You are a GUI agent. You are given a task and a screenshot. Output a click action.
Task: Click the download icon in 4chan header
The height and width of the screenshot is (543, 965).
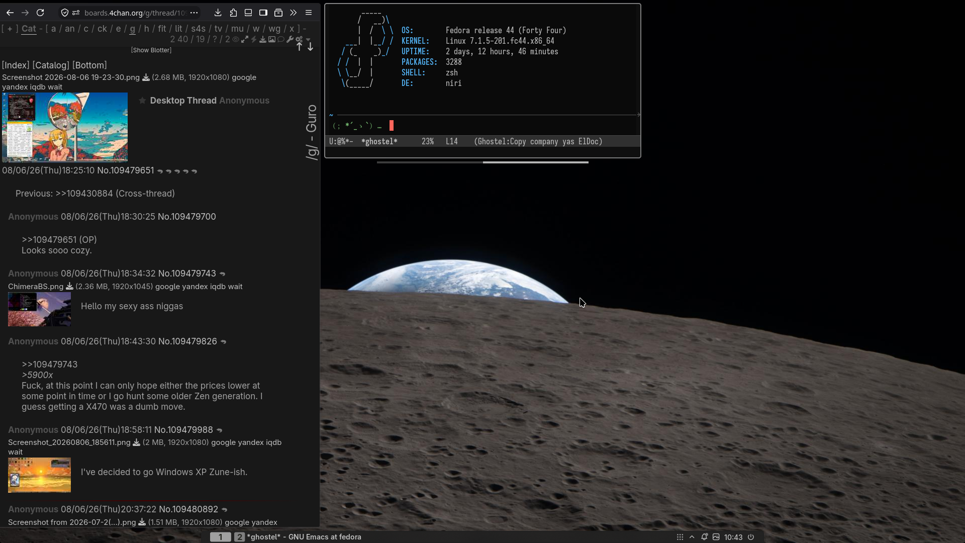(x=263, y=39)
